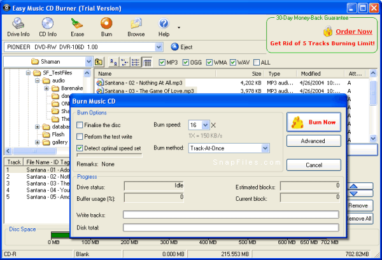The height and width of the screenshot is (260, 382).
Task: Open the Burn speed dropdown
Action: [x=206, y=125]
